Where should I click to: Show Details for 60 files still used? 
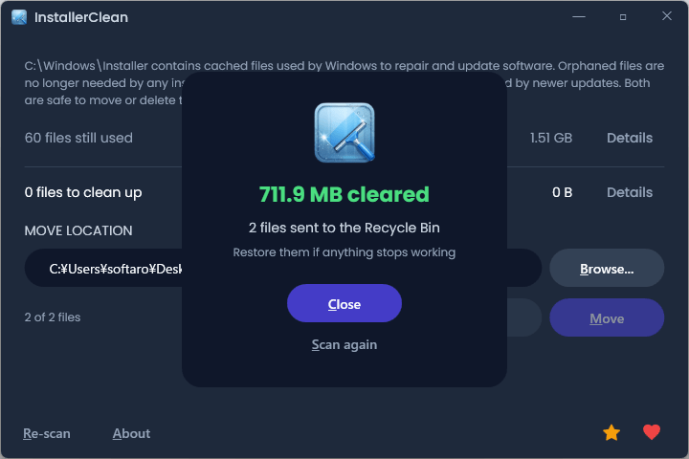click(x=630, y=138)
